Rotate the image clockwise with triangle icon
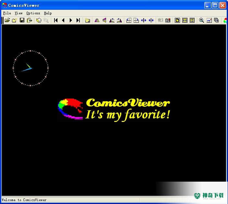The width and height of the screenshot is (228, 204). click(119, 20)
